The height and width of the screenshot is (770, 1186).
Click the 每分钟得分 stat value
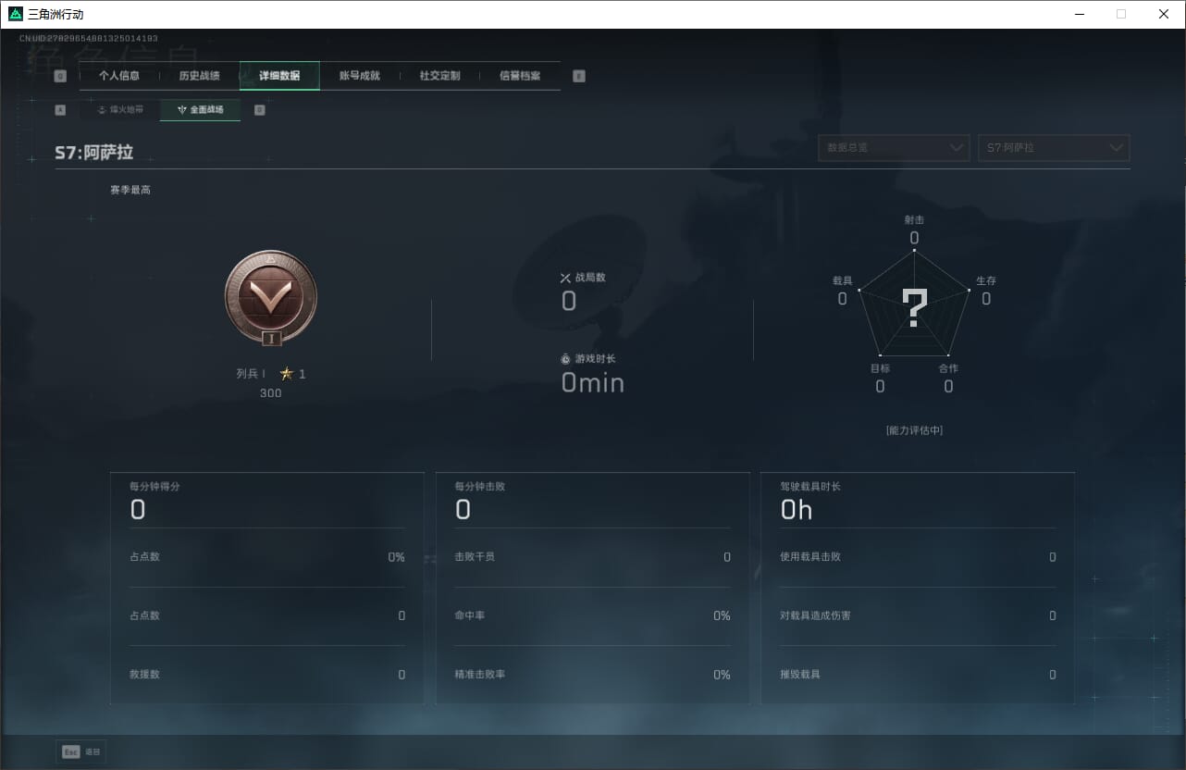point(138,509)
